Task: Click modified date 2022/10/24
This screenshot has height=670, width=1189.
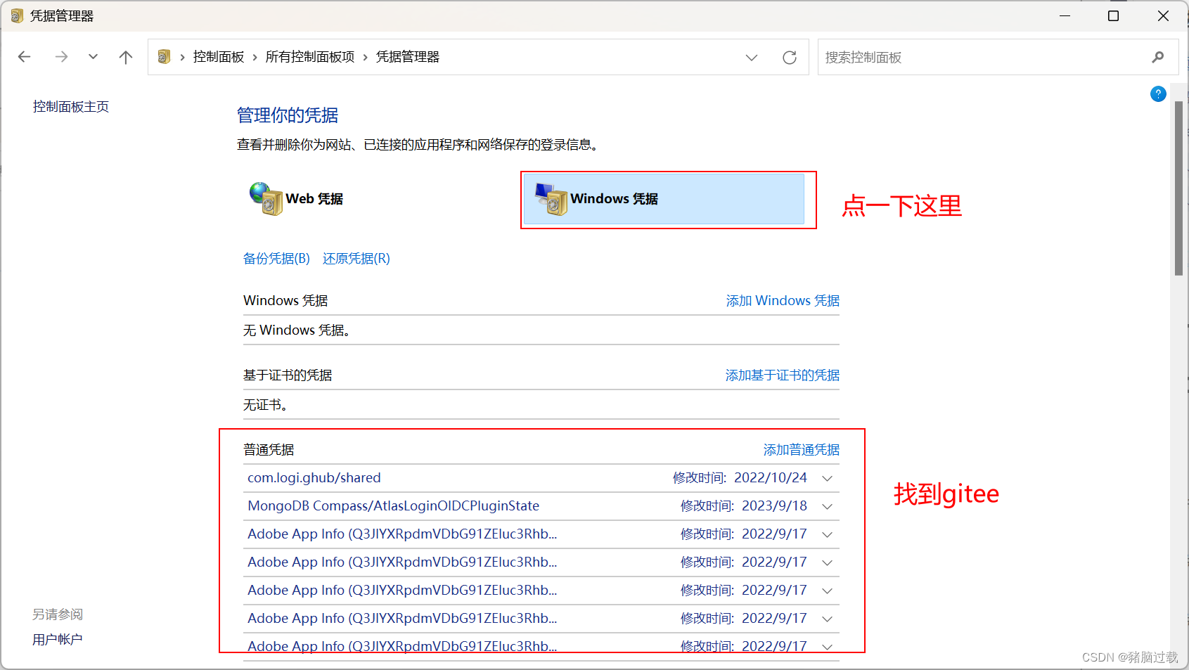Action: (x=771, y=477)
